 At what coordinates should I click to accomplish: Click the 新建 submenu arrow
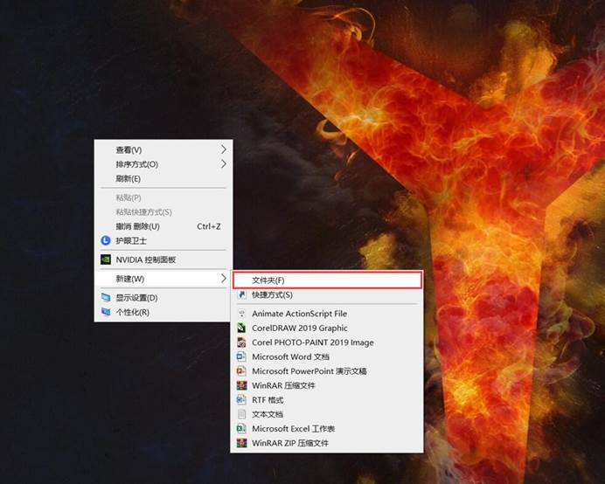click(x=223, y=279)
